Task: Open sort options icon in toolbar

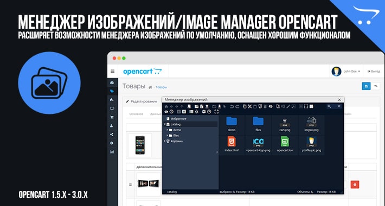Action: tap(196, 112)
